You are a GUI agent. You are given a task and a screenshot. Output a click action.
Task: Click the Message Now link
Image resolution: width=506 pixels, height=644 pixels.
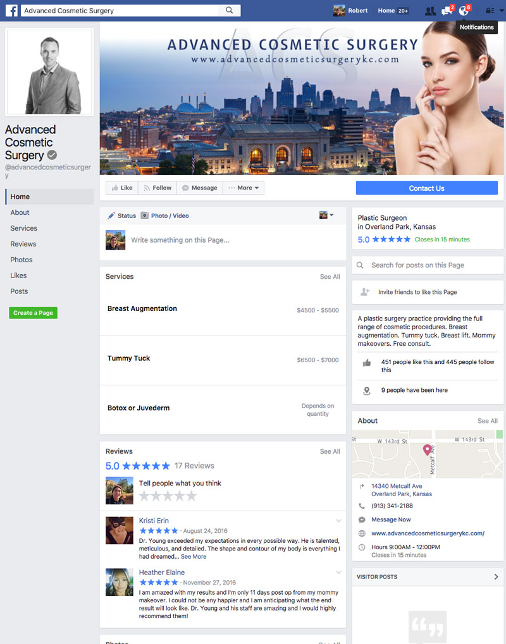[391, 519]
